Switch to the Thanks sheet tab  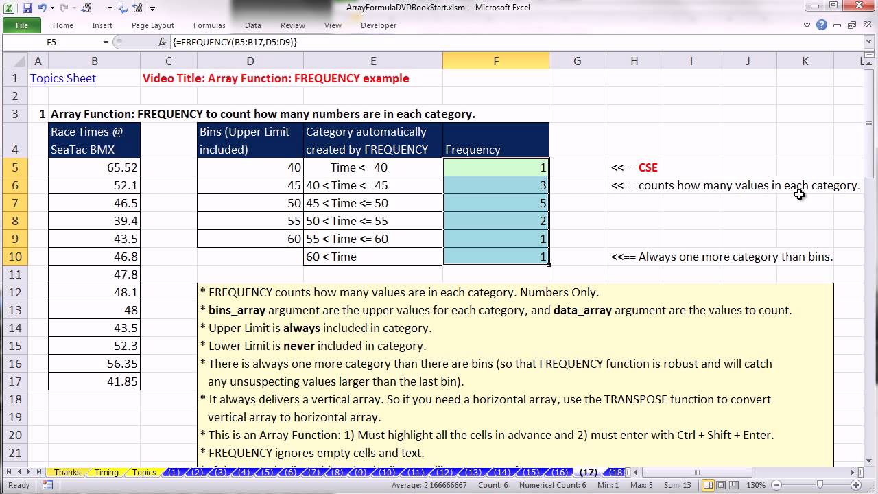click(x=67, y=473)
